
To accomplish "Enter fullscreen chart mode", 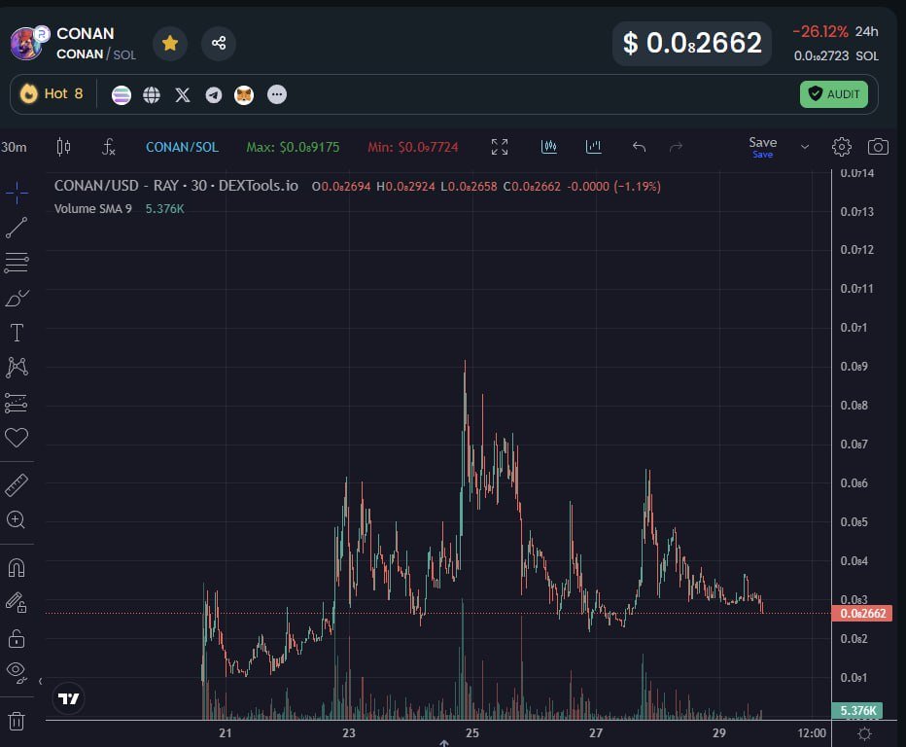I will (x=500, y=147).
